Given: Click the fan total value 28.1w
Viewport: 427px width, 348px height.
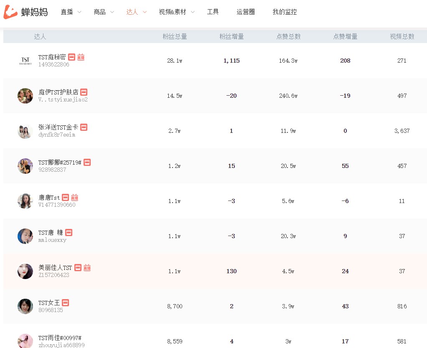Looking at the screenshot, I should pos(175,61).
